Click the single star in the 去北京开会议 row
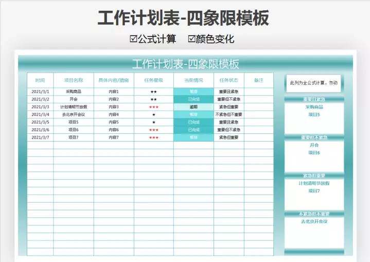The height and width of the screenshot is (262, 370). tap(154, 115)
